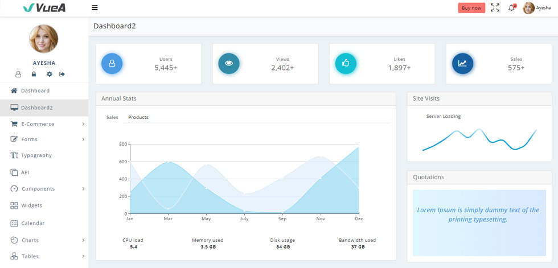Open the notifications bell
Screen dimensions: 558x268
pyautogui.click(x=512, y=8)
